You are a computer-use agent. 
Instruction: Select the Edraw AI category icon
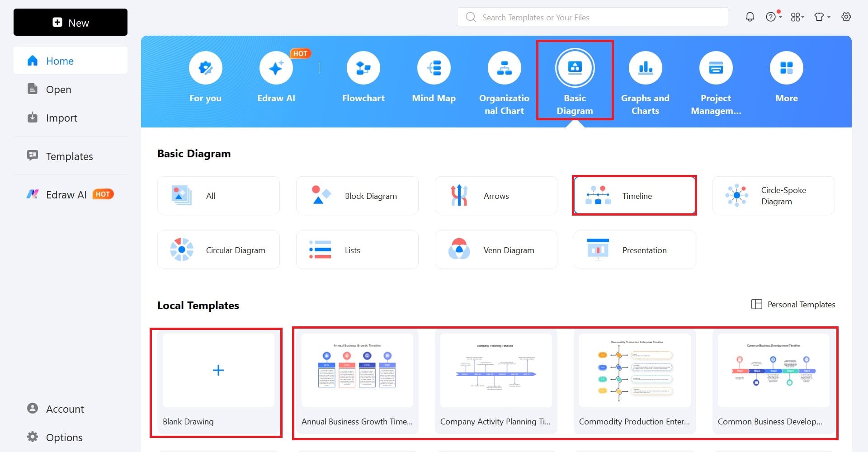[x=276, y=68]
